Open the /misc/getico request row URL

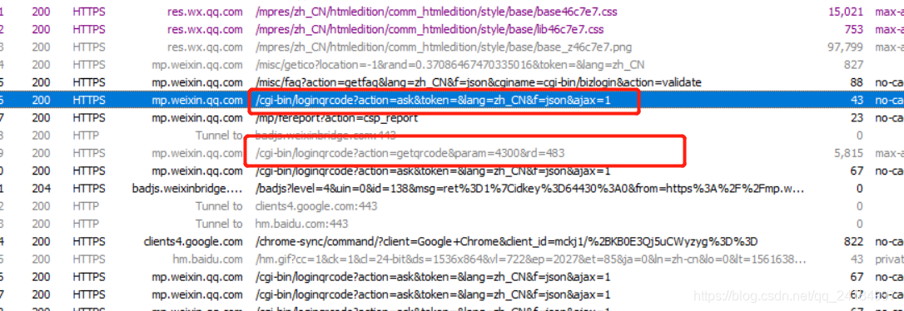tap(450, 65)
